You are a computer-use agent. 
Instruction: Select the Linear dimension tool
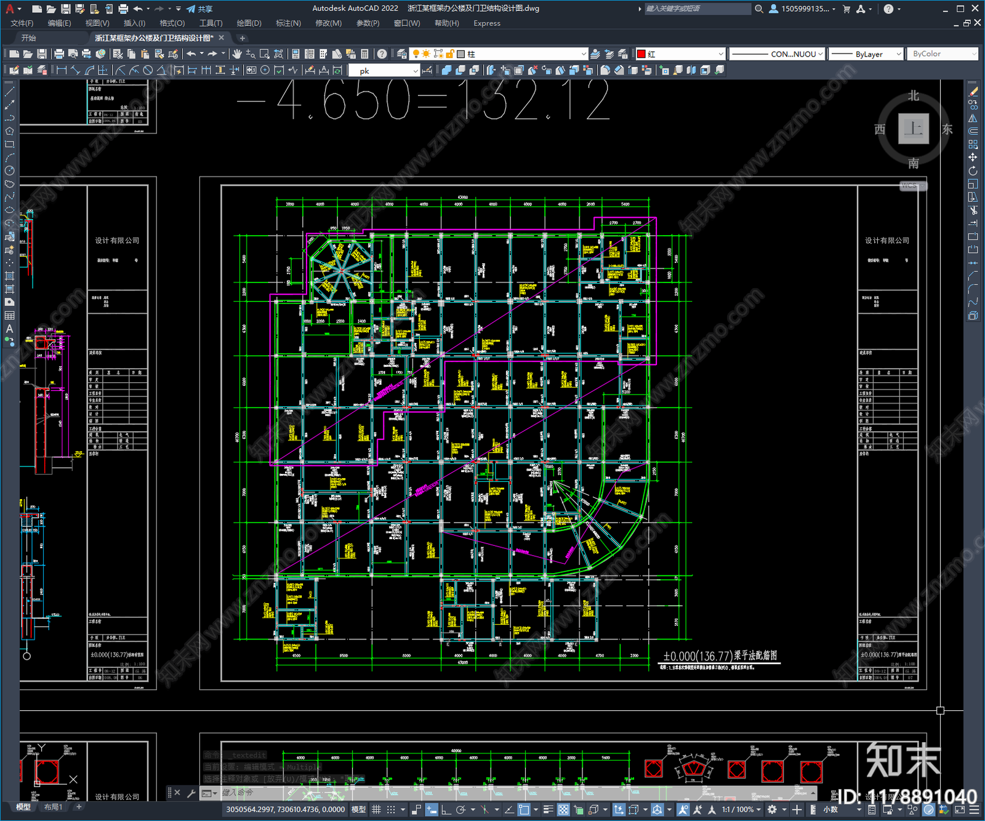pos(62,70)
